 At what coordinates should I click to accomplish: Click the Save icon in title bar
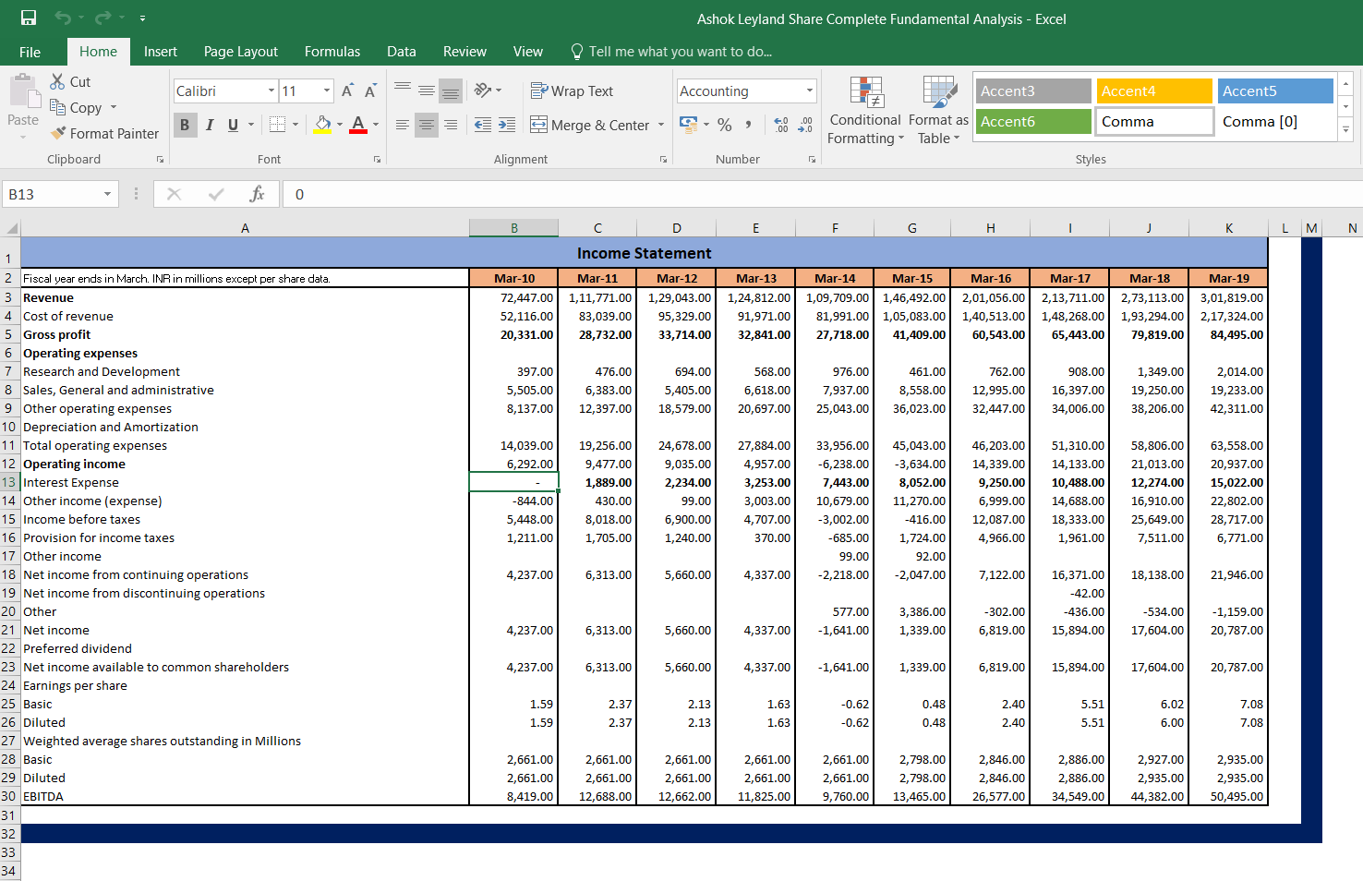(28, 18)
